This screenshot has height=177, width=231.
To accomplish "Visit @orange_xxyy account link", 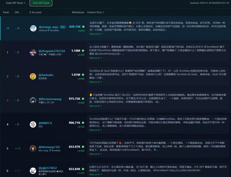I will [49, 27].
